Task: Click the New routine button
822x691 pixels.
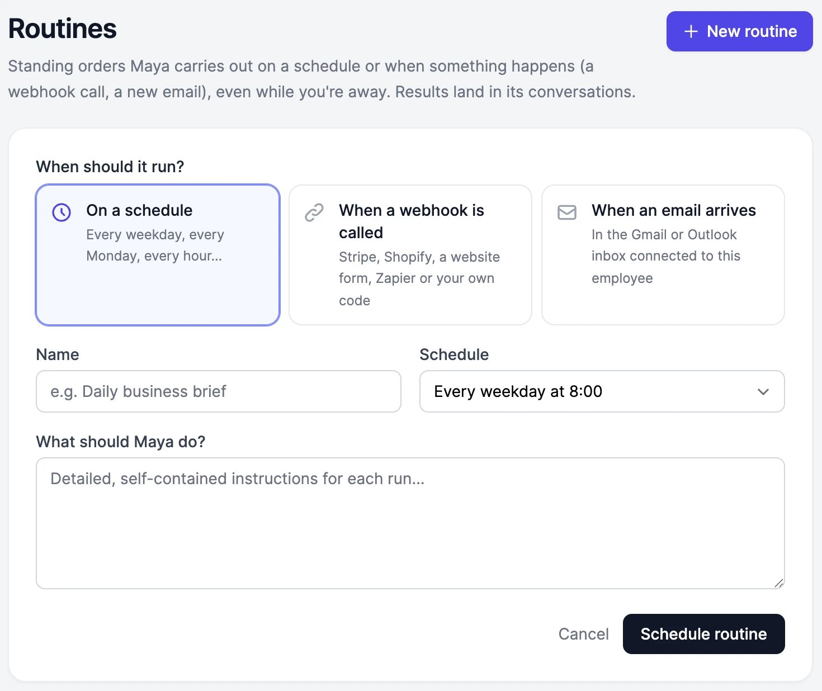Action: point(740,31)
